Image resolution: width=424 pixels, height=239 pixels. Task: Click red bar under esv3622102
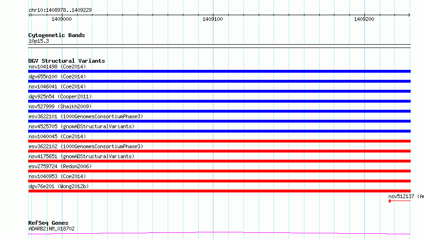coord(219,151)
